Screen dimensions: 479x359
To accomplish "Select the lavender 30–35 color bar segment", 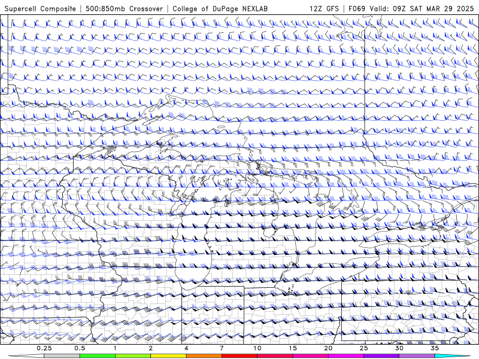I will [417, 356].
